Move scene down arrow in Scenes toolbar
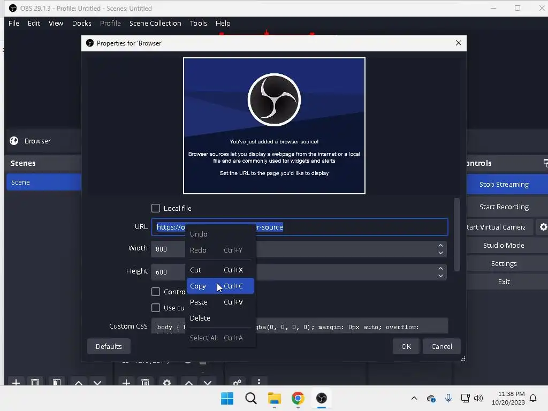The width and height of the screenshot is (548, 411). 97,383
